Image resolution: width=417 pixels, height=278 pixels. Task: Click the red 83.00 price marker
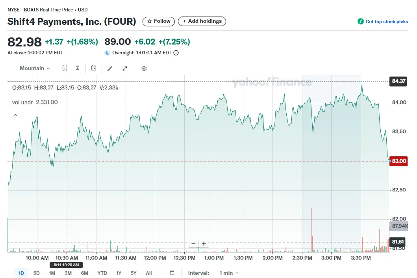398,161
